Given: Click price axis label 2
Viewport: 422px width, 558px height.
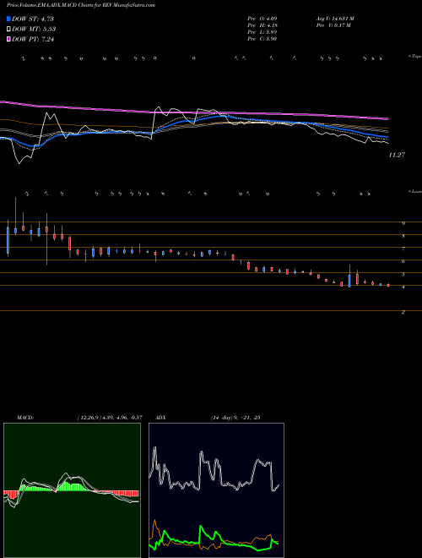Looking at the screenshot, I should (403, 313).
